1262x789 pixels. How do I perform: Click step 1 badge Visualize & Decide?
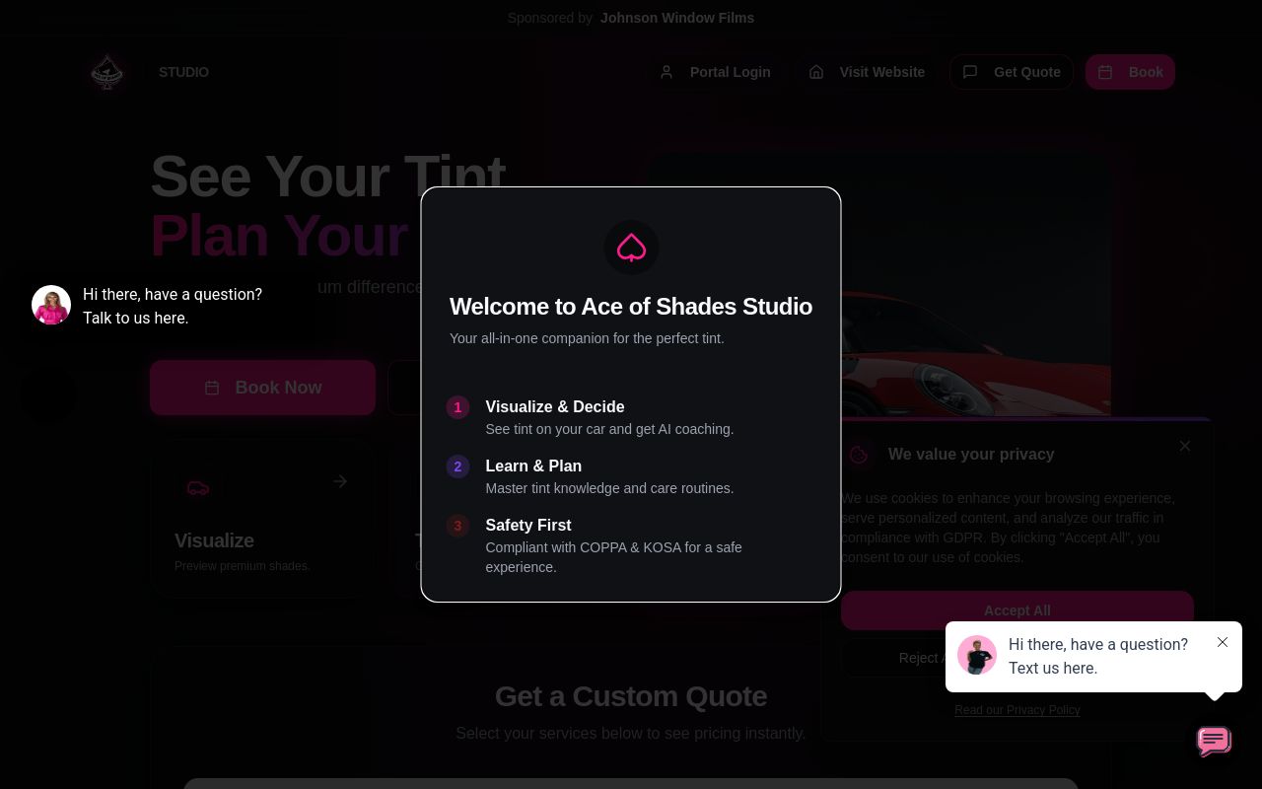[457, 407]
